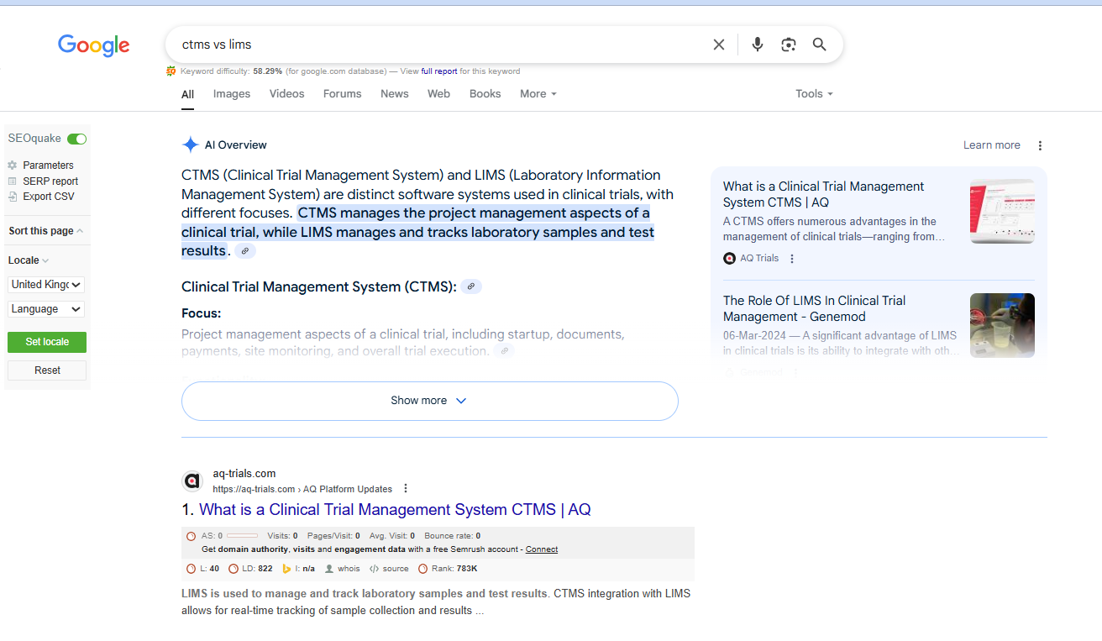The height and width of the screenshot is (641, 1102).
Task: Start voice search with microphone icon
Action: point(758,45)
